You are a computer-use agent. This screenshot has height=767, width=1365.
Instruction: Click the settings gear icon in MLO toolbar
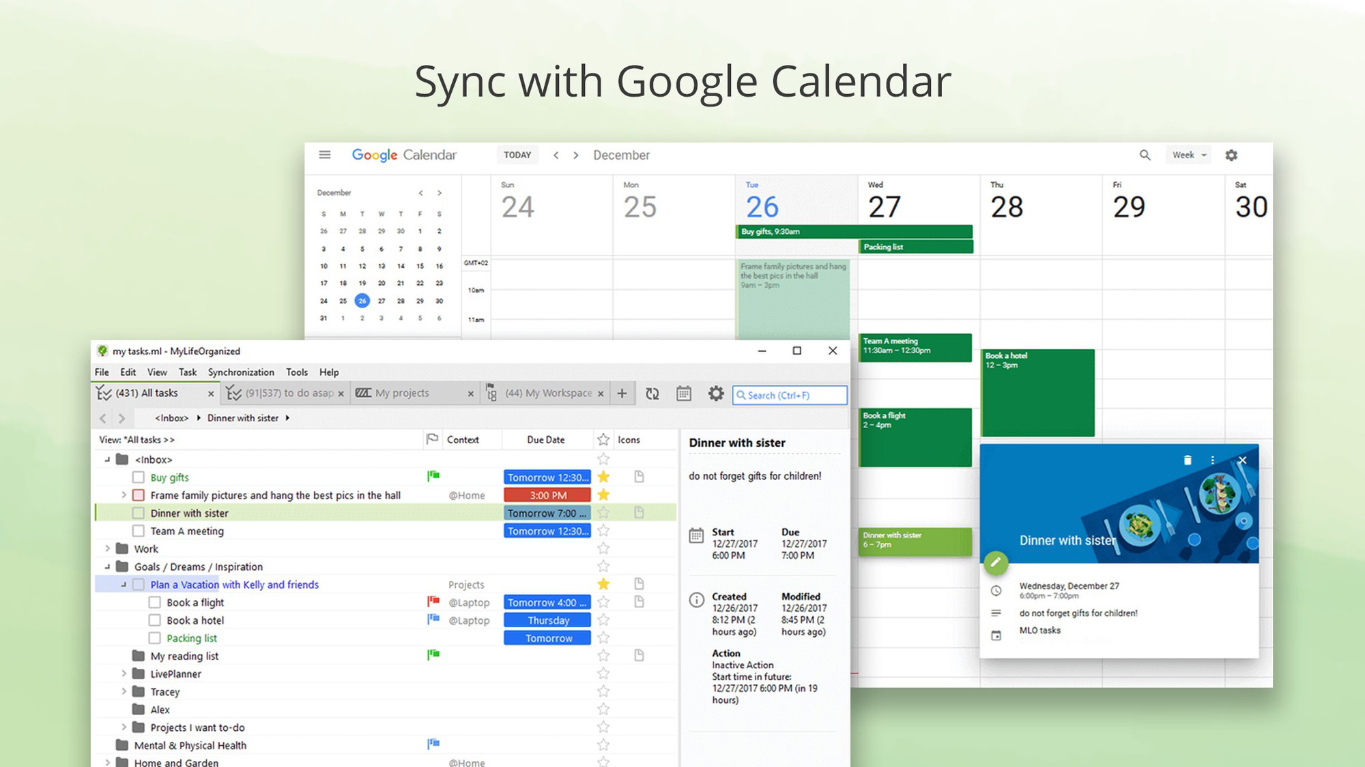pos(715,394)
